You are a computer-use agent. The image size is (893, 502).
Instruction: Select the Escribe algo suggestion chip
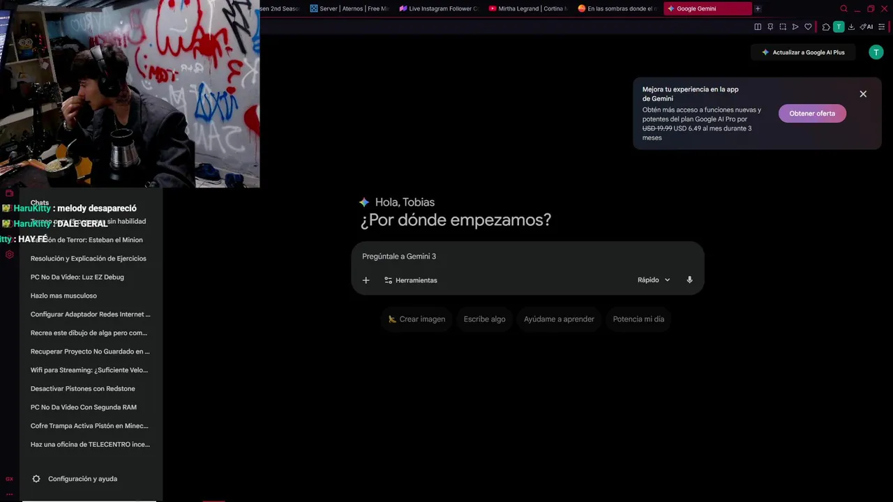pos(484,319)
